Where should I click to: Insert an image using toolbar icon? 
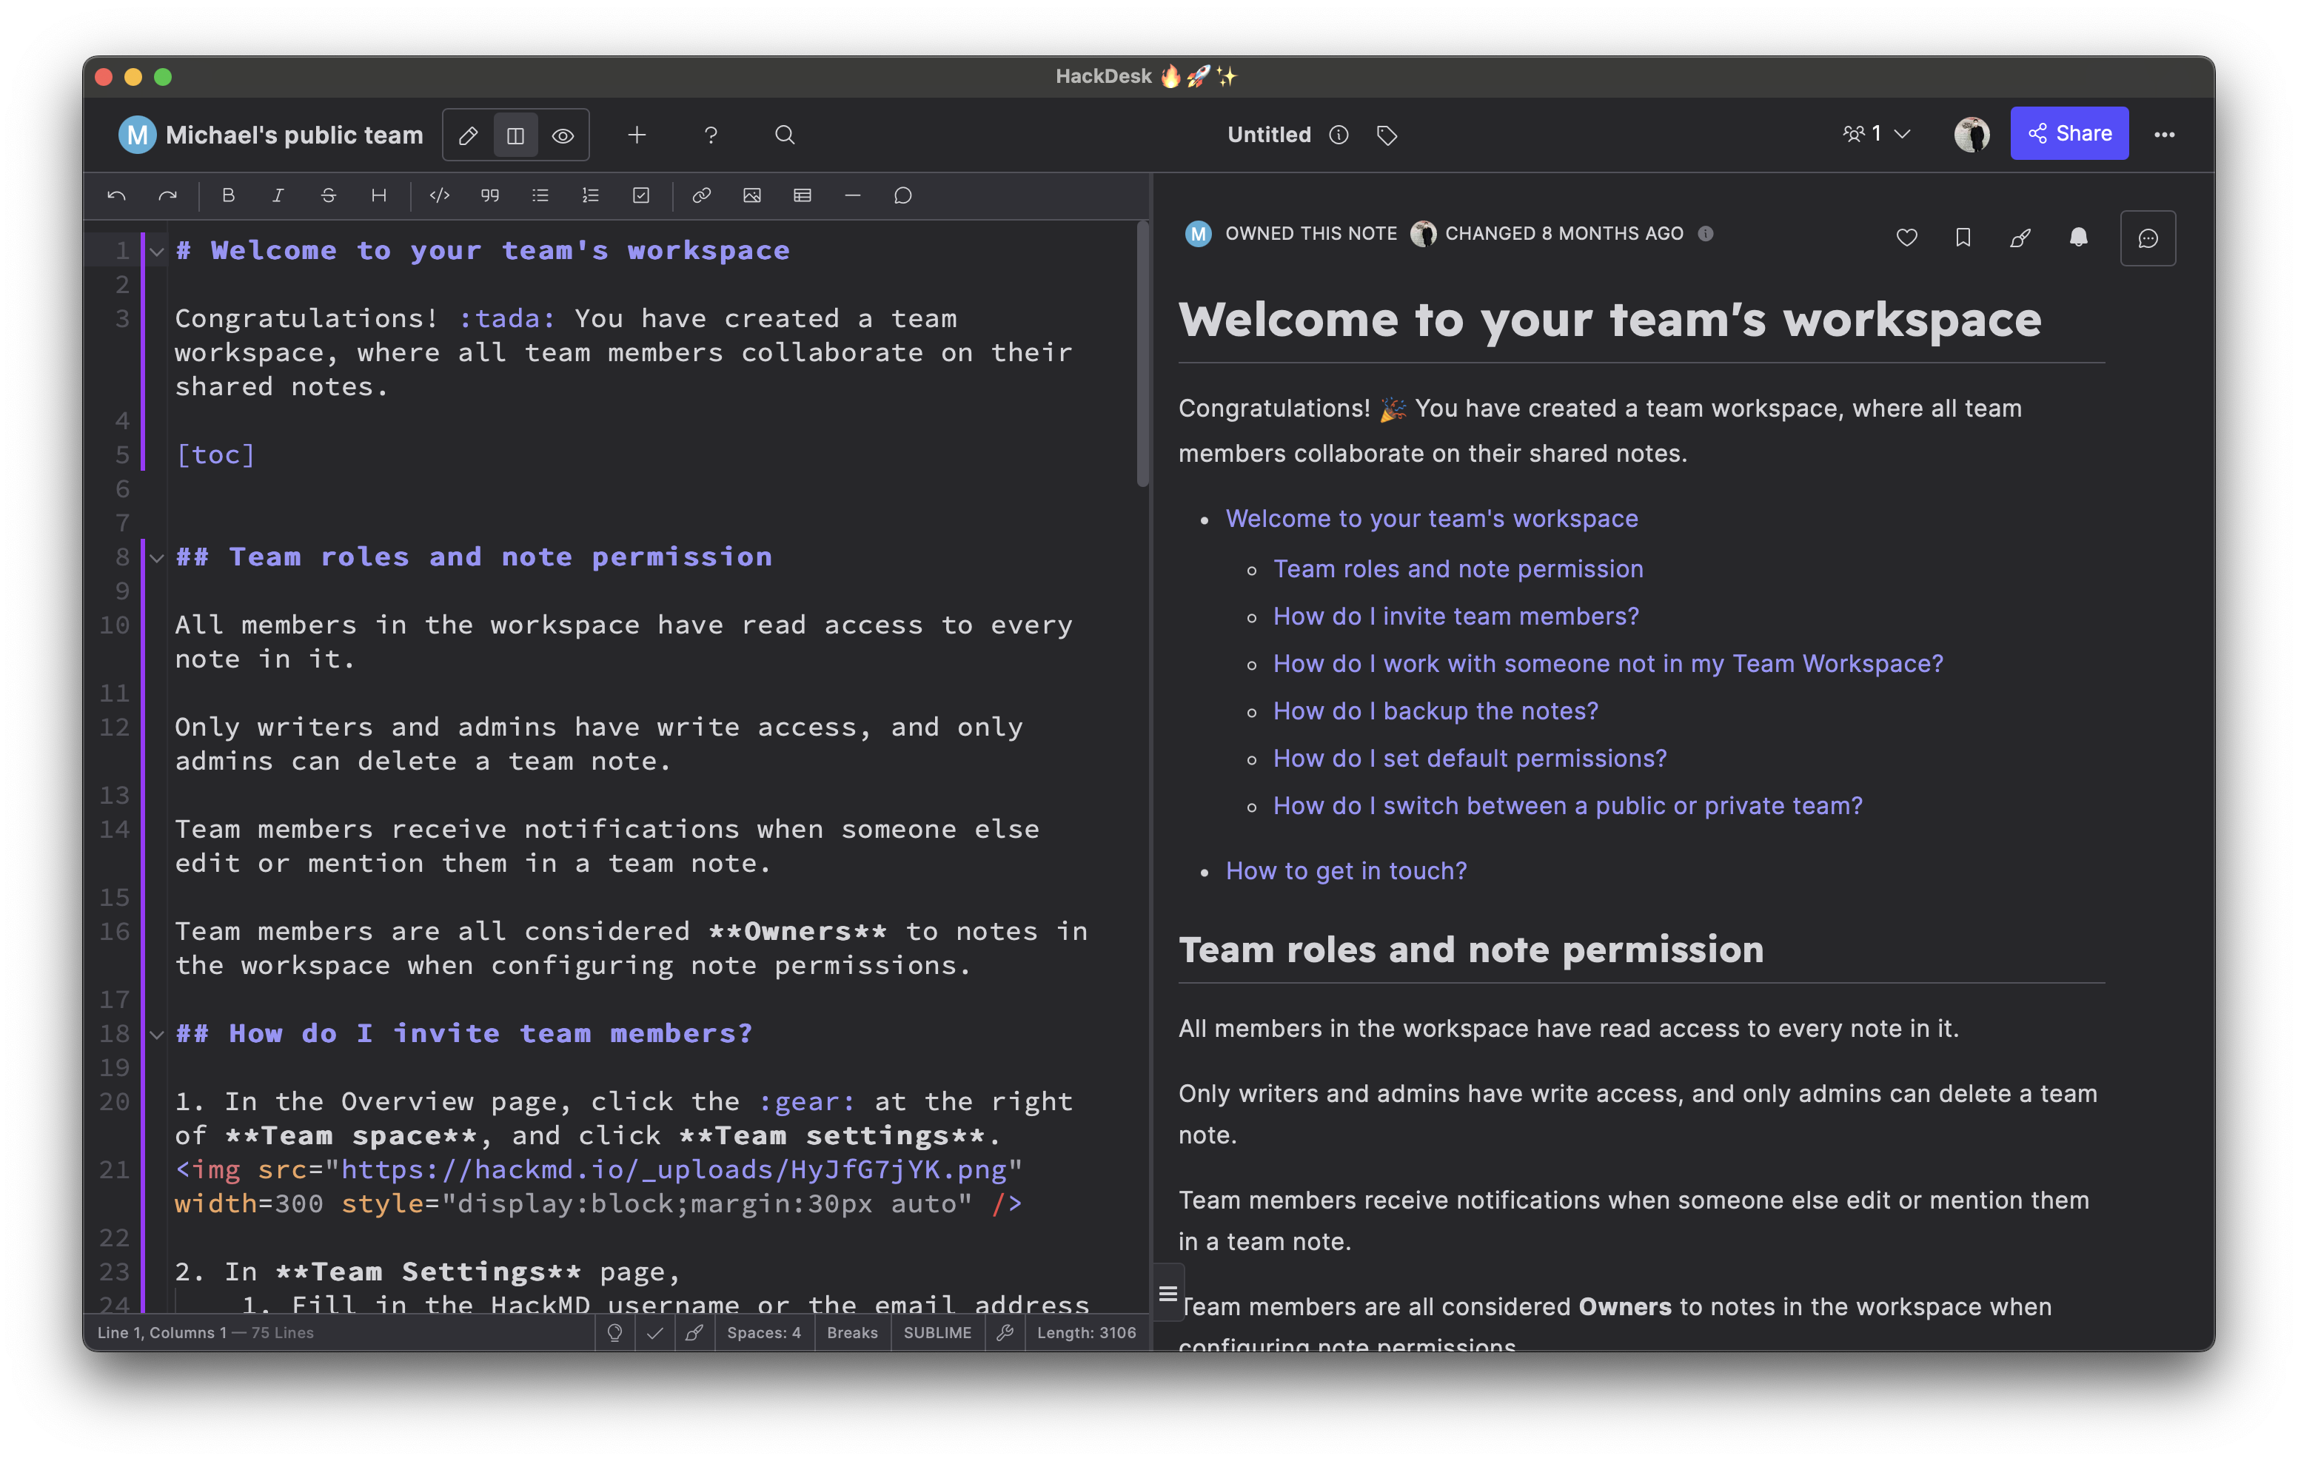coord(752,195)
